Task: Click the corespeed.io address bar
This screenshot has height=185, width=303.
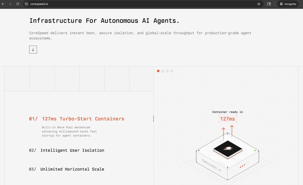Action: [143, 4]
